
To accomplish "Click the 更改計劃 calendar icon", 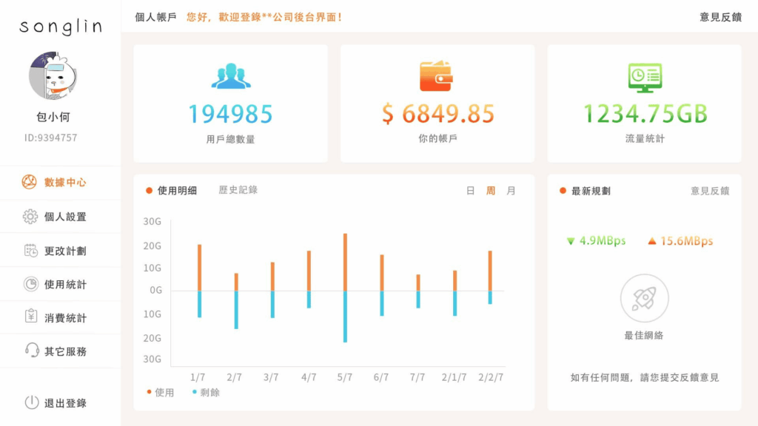I will point(31,251).
